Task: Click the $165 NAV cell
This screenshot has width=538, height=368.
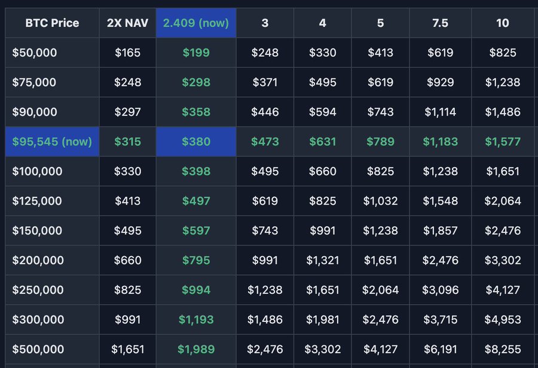Action: (128, 53)
